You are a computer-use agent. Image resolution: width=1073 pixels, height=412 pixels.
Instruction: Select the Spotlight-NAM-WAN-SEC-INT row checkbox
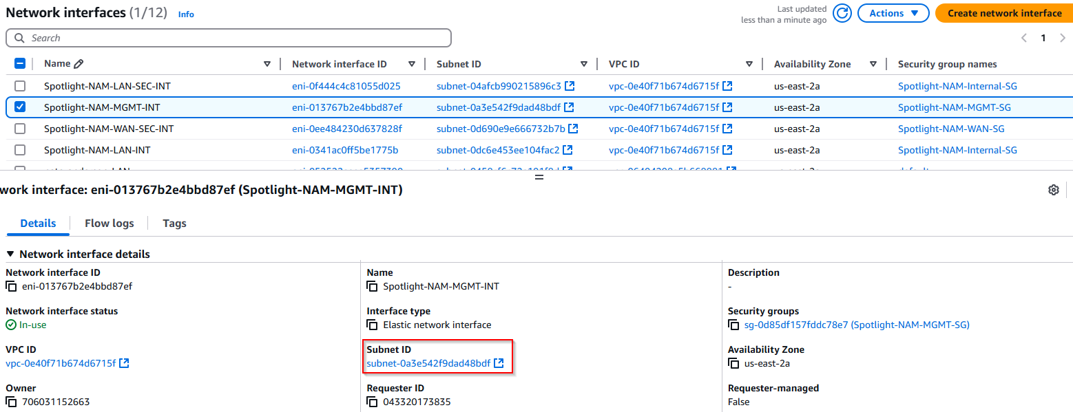coord(20,129)
